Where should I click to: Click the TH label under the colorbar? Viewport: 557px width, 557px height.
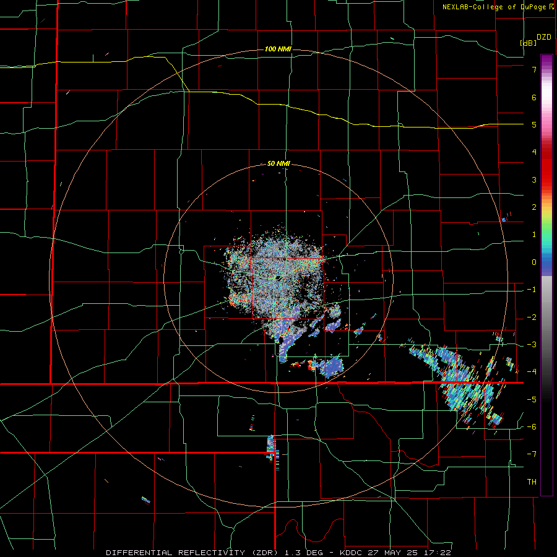532,482
